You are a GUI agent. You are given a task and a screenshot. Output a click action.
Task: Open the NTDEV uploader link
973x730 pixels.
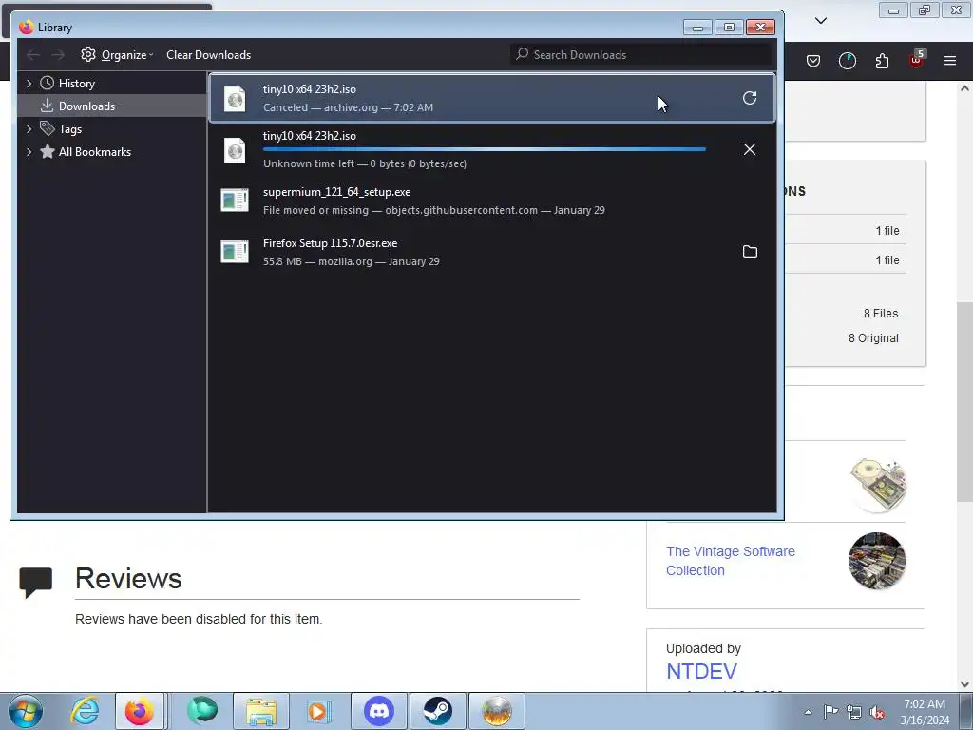point(702,671)
